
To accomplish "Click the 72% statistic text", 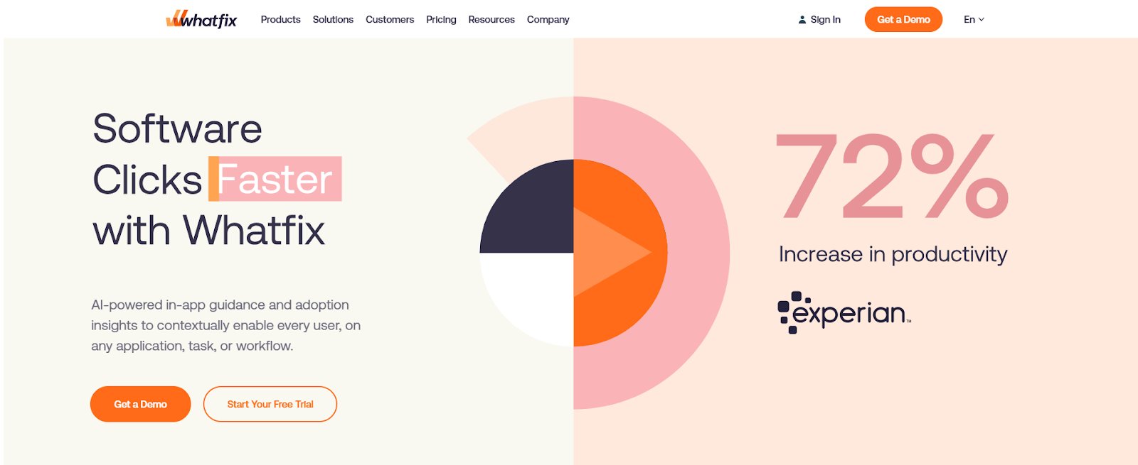I will [893, 176].
